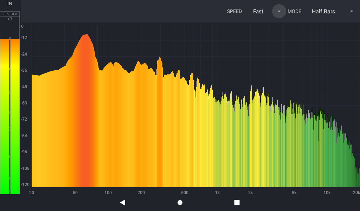Click the MODE label
Image resolution: width=360 pixels, height=211 pixels.
294,12
